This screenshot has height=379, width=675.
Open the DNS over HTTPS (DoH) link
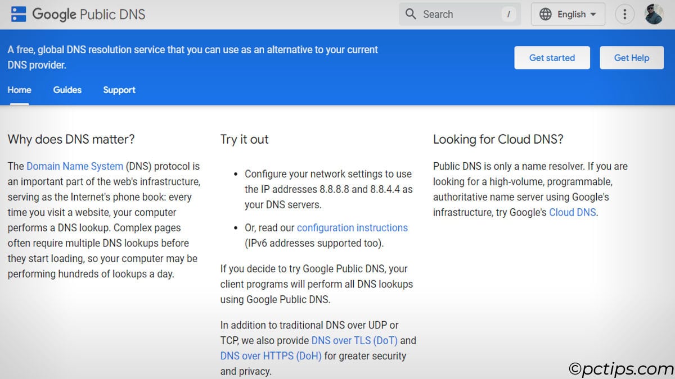pos(271,355)
